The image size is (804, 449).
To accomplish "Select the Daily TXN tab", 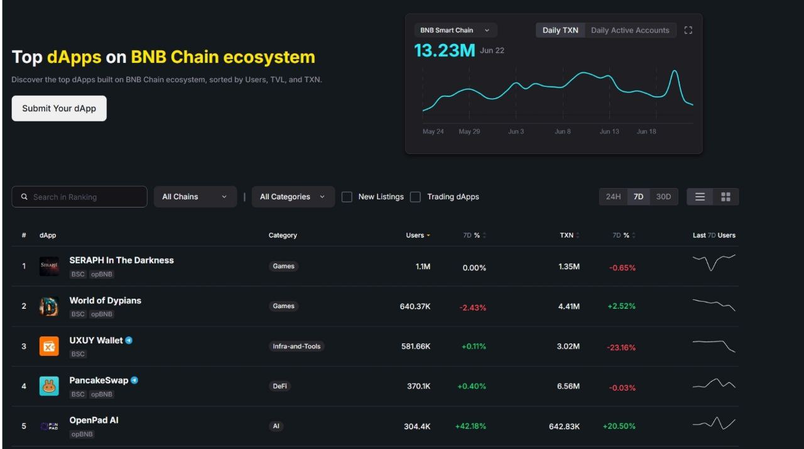I will point(560,30).
